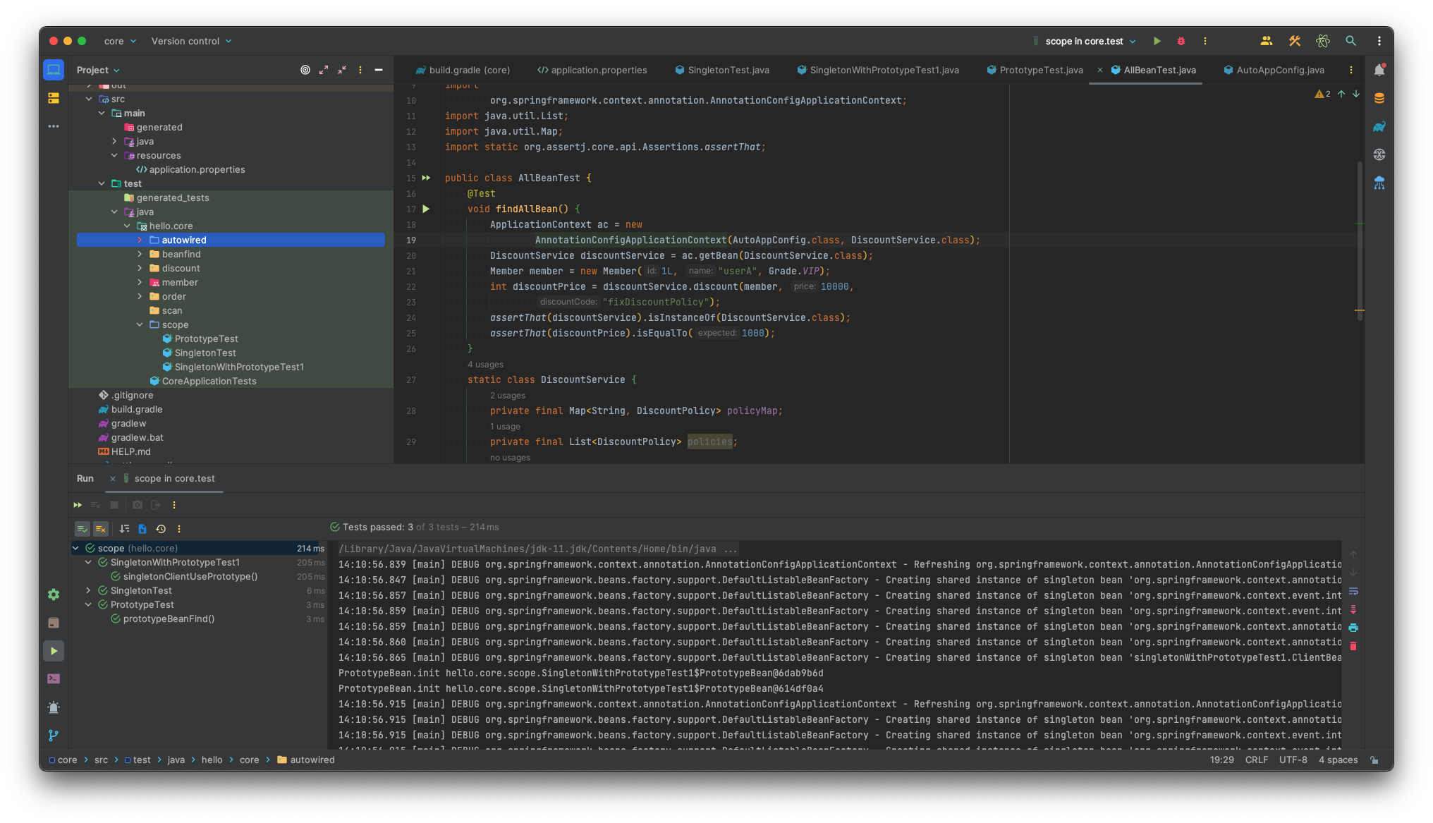
Task: Open the Database tool window
Action: [x=1379, y=98]
